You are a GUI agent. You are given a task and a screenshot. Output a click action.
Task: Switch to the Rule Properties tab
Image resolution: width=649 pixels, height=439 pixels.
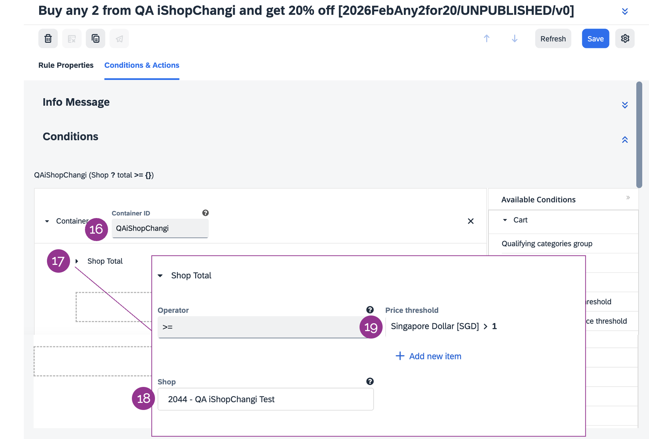66,65
